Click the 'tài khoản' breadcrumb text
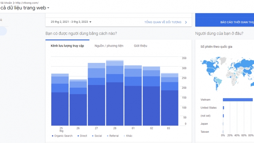Viewport: 254px width, 143px height. 6,3
